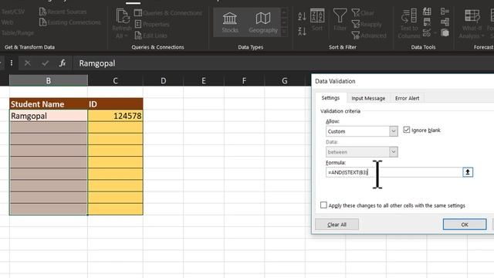Click inside the Formula input field
The width and height of the screenshot is (494, 278).
[394, 172]
